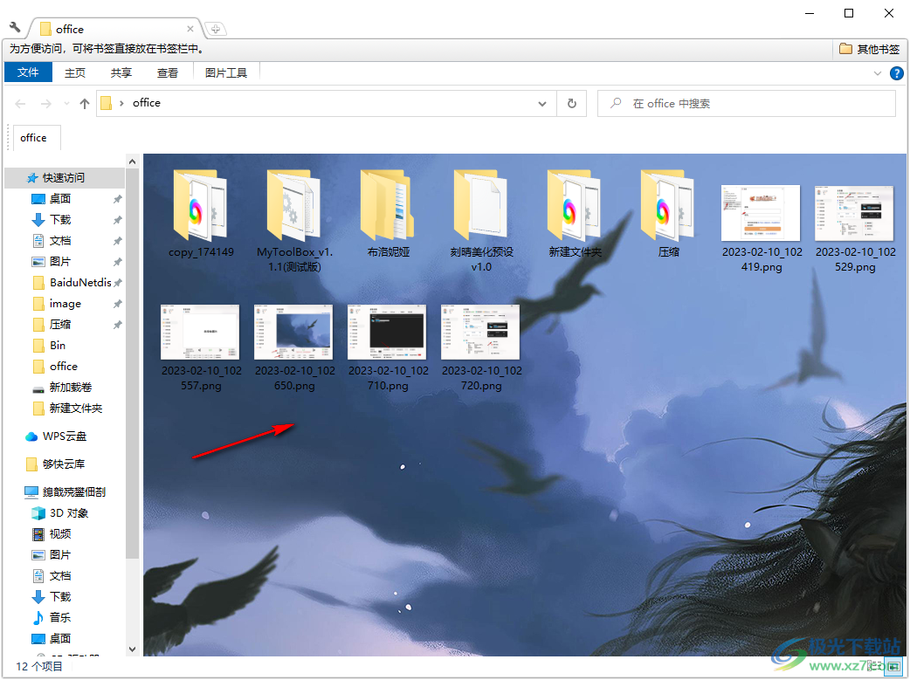This screenshot has width=910, height=680.
Task: Expand the breadcrumb chevron before office
Action: coord(121,103)
